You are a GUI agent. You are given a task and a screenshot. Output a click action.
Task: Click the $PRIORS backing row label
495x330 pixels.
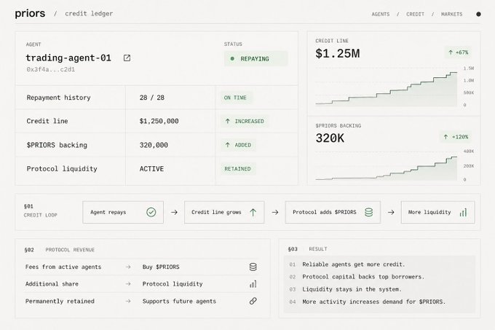coord(57,145)
